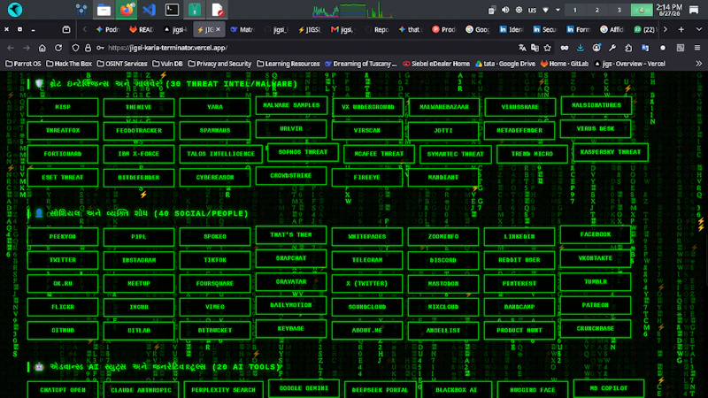
Task: Open the Mastodon button
Action: 443,283
